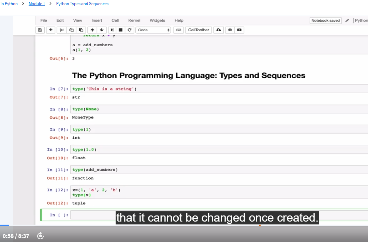The height and width of the screenshot is (242, 368).
Task: Cut selected cells with scissors icon
Action: coord(62,30)
